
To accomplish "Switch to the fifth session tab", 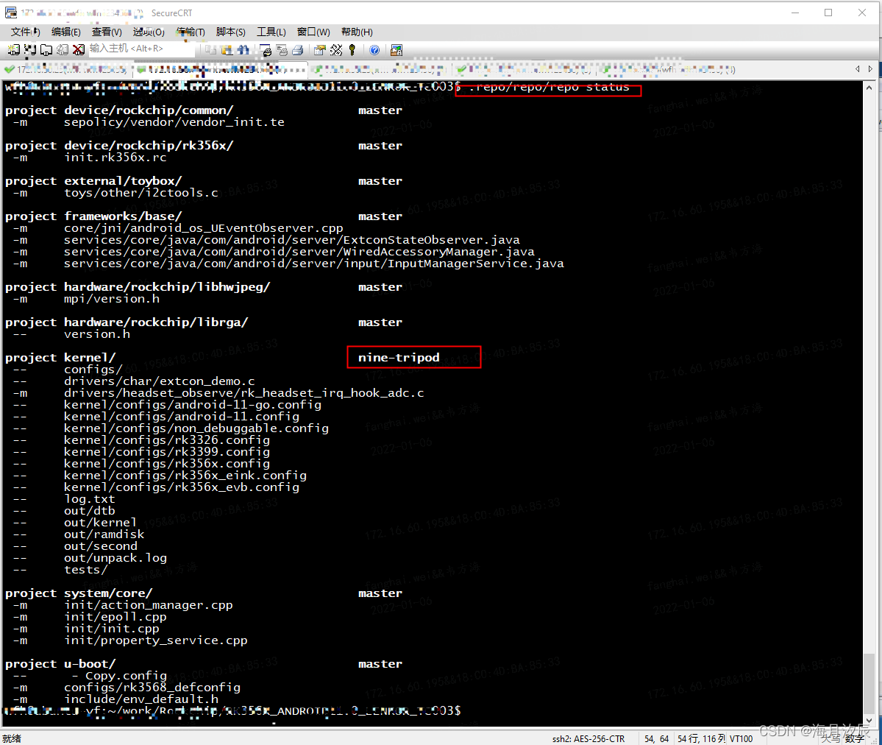I will 668,69.
